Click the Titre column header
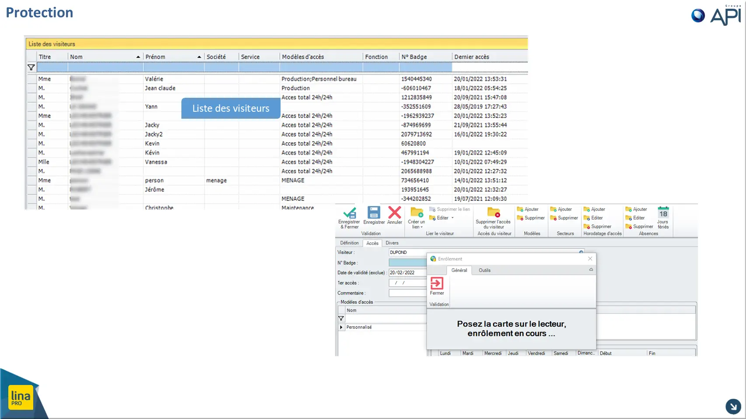This screenshot has height=419, width=746. click(x=52, y=57)
